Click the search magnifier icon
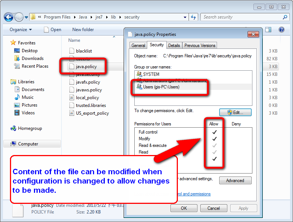This screenshot has width=293, height=222. point(285,17)
